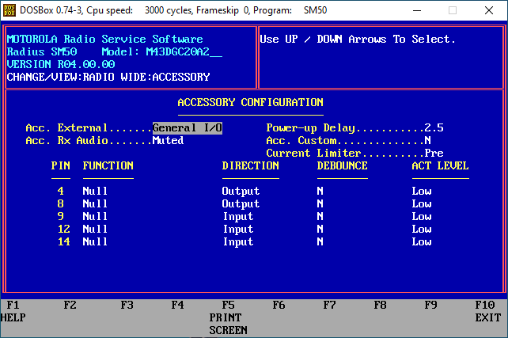The width and height of the screenshot is (508, 338).
Task: Click the F9 function key label
Action: [x=430, y=305]
